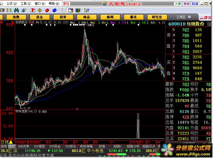213x158 pixels.
Task: Click the red flag chart icon in toolbar
Action: (x=32, y=10)
